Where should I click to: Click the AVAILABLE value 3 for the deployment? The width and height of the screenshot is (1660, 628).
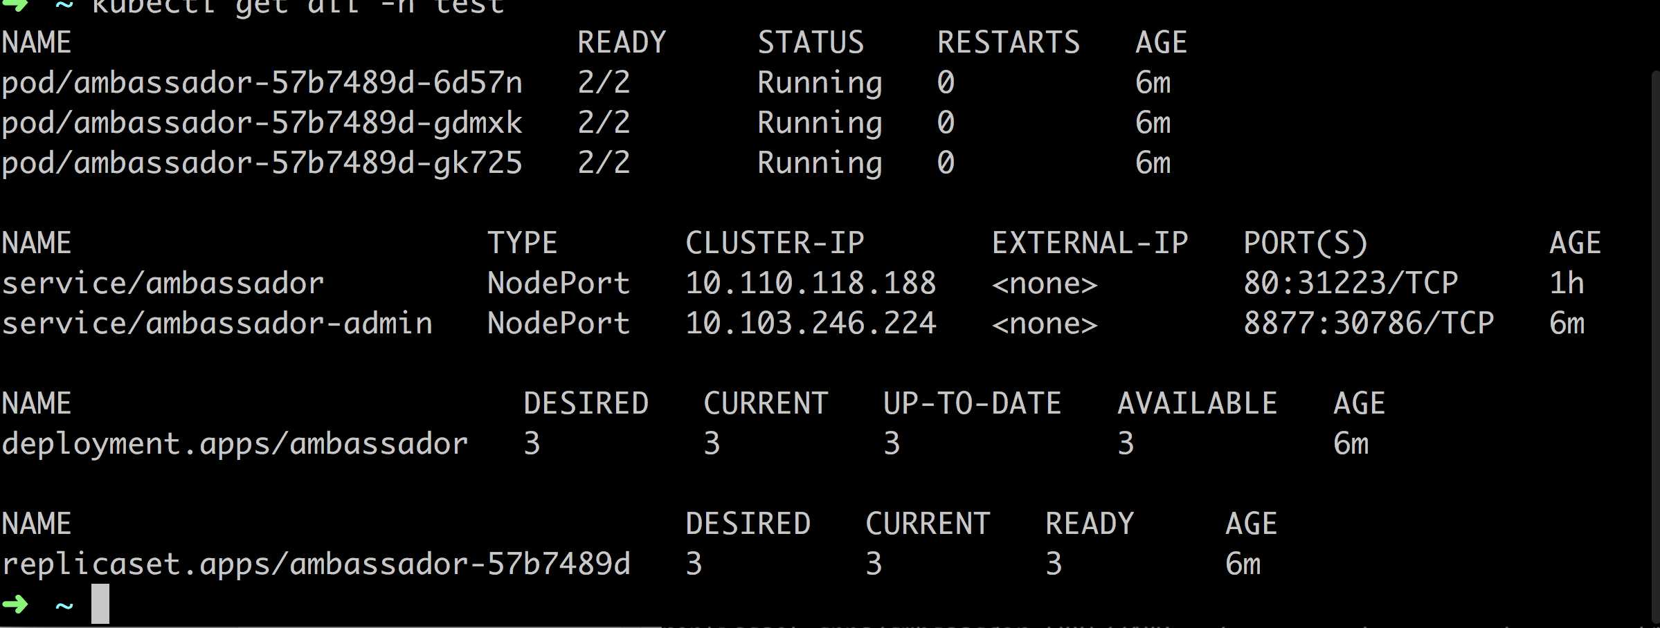1126,444
